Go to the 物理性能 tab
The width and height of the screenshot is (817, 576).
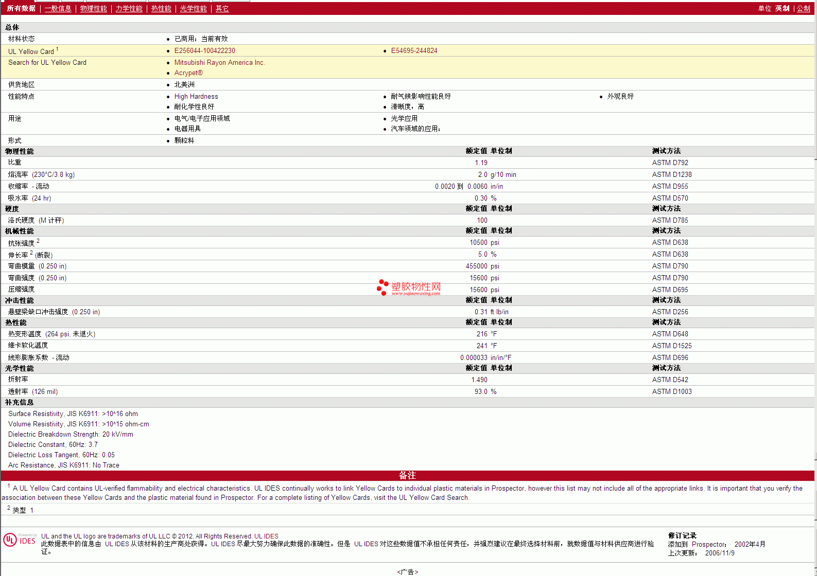pyautogui.click(x=93, y=9)
